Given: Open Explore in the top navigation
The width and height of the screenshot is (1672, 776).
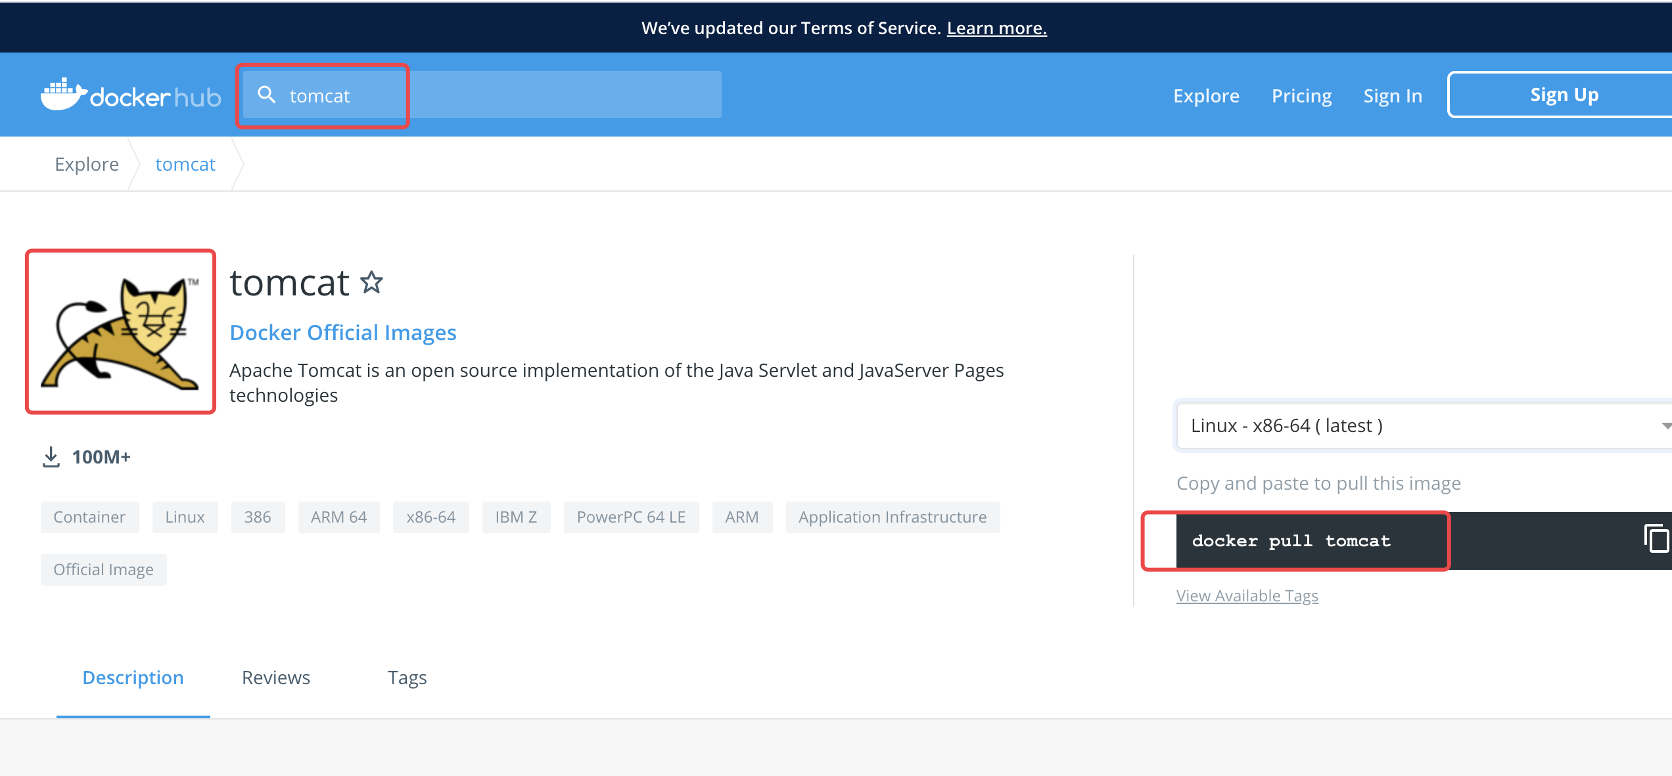Looking at the screenshot, I should [x=1206, y=96].
